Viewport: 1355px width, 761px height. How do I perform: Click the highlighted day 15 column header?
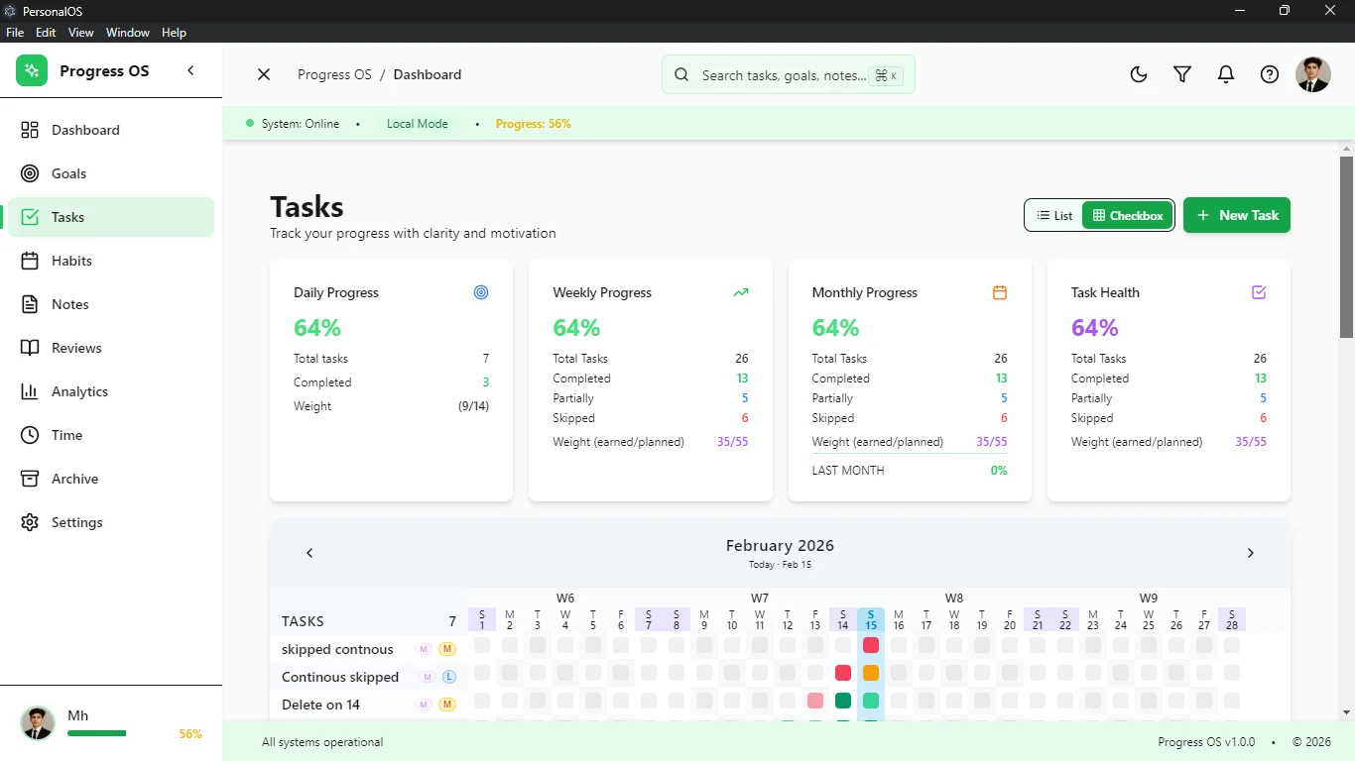(871, 619)
